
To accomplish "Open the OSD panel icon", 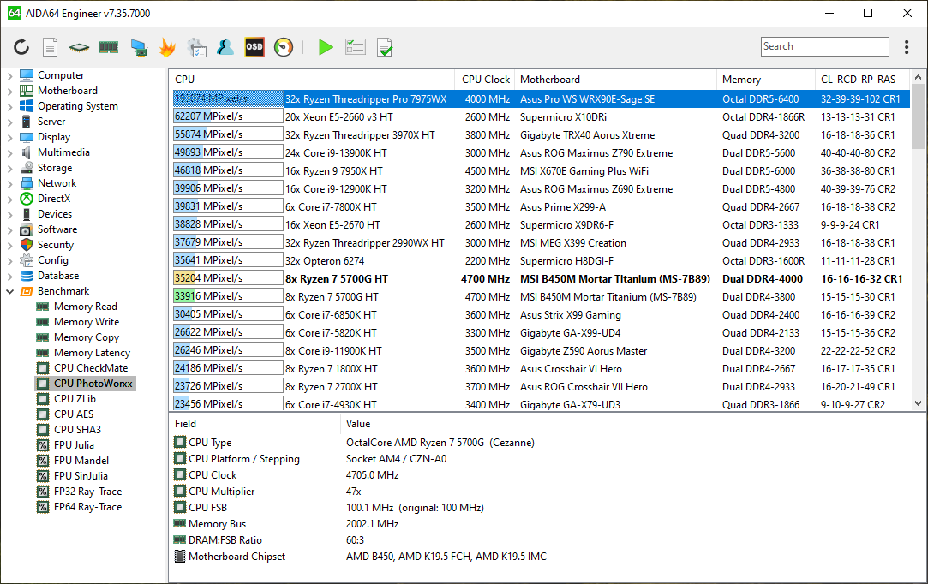I will 254,47.
